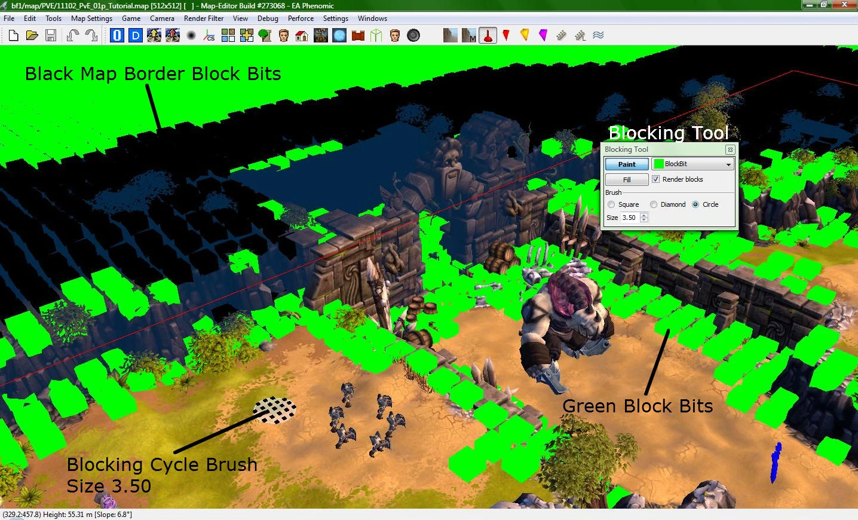Select the cliff image icon marked M
Screen dimensions: 858x520
pyautogui.click(x=469, y=36)
